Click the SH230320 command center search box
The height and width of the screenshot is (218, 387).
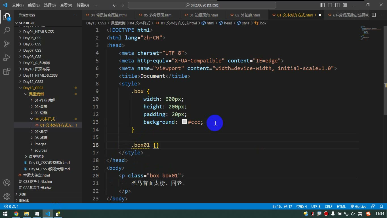coord(202,5)
